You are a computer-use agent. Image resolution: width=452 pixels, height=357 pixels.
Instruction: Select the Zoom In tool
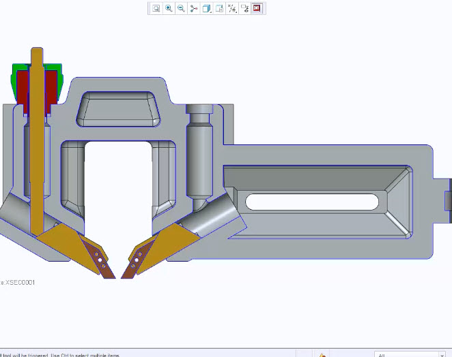click(169, 8)
